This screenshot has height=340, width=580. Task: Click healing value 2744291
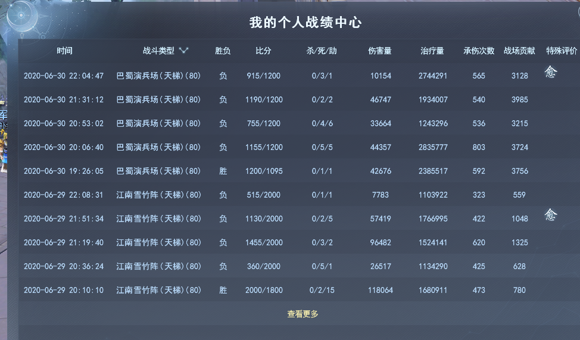tap(433, 76)
